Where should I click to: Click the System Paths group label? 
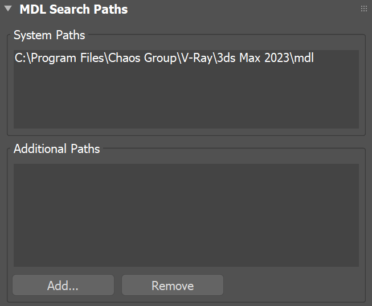[49, 35]
